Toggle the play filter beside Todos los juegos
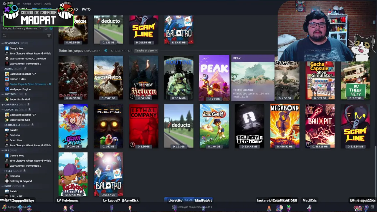Screen dimensions: 377x212 point(106,51)
